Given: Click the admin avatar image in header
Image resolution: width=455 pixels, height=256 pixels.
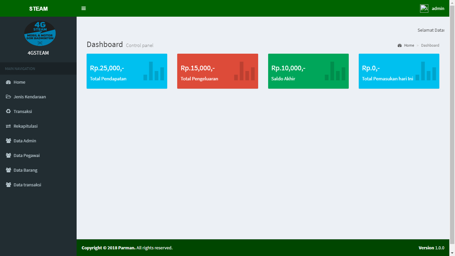Looking at the screenshot, I should click(424, 8).
